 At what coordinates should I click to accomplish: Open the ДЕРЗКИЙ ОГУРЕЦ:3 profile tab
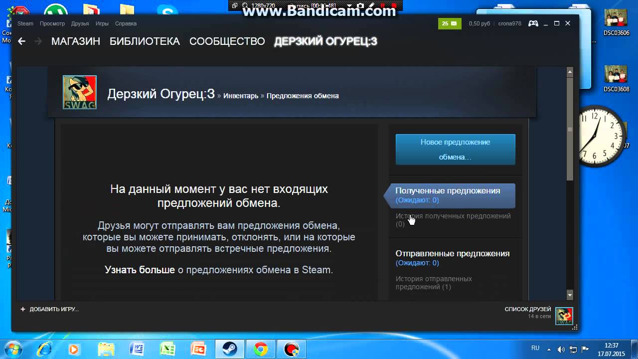point(325,41)
